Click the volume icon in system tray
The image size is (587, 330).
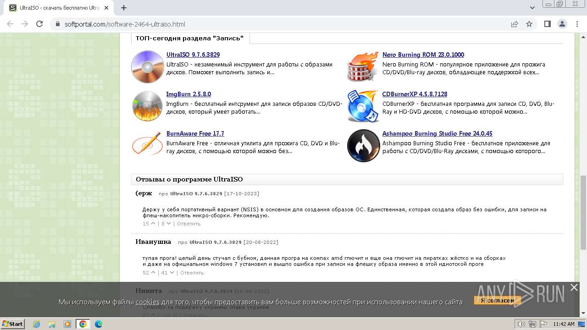coord(521,324)
